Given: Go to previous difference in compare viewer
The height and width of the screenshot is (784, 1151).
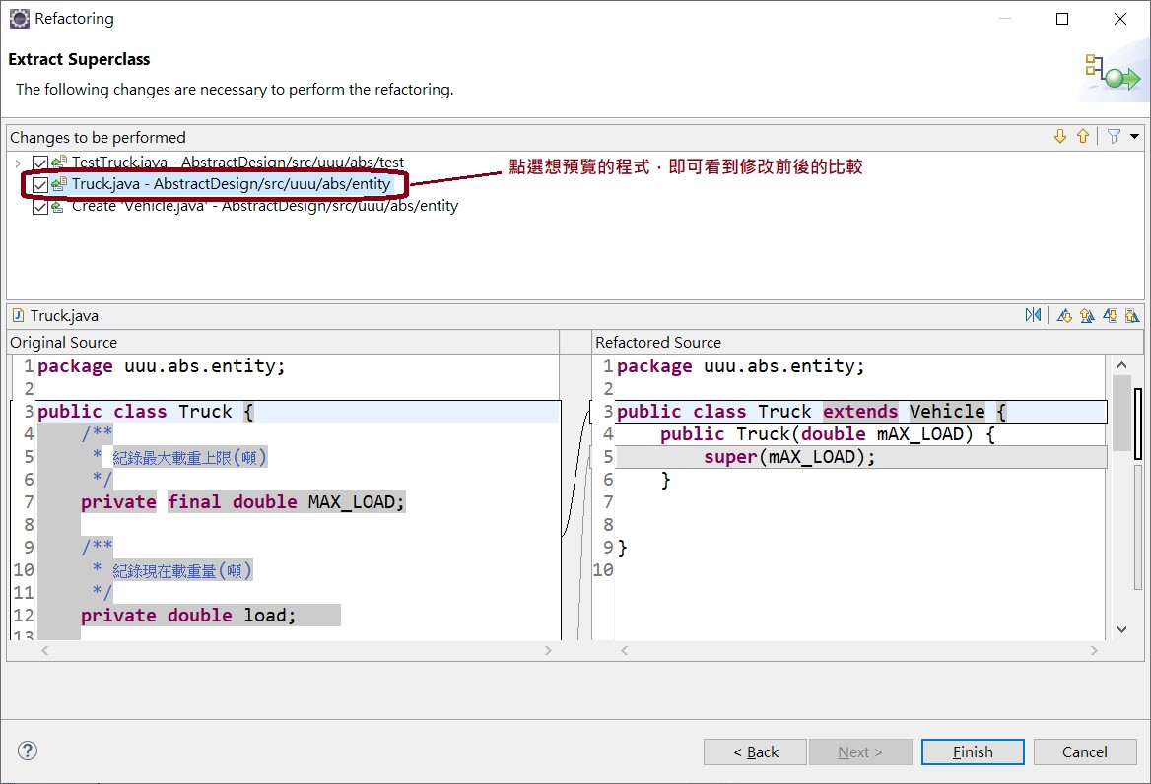Looking at the screenshot, I should click(1087, 315).
